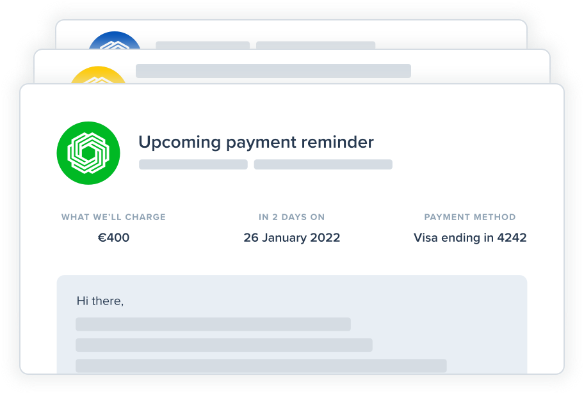Click the middle card's long placeholder bar
The width and height of the screenshot is (584, 394).
(273, 71)
